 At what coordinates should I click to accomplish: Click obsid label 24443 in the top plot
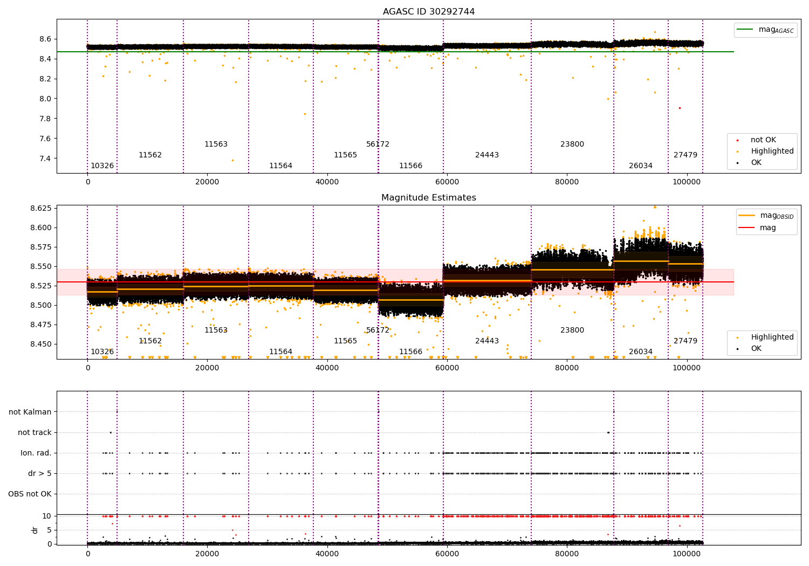tap(487, 155)
